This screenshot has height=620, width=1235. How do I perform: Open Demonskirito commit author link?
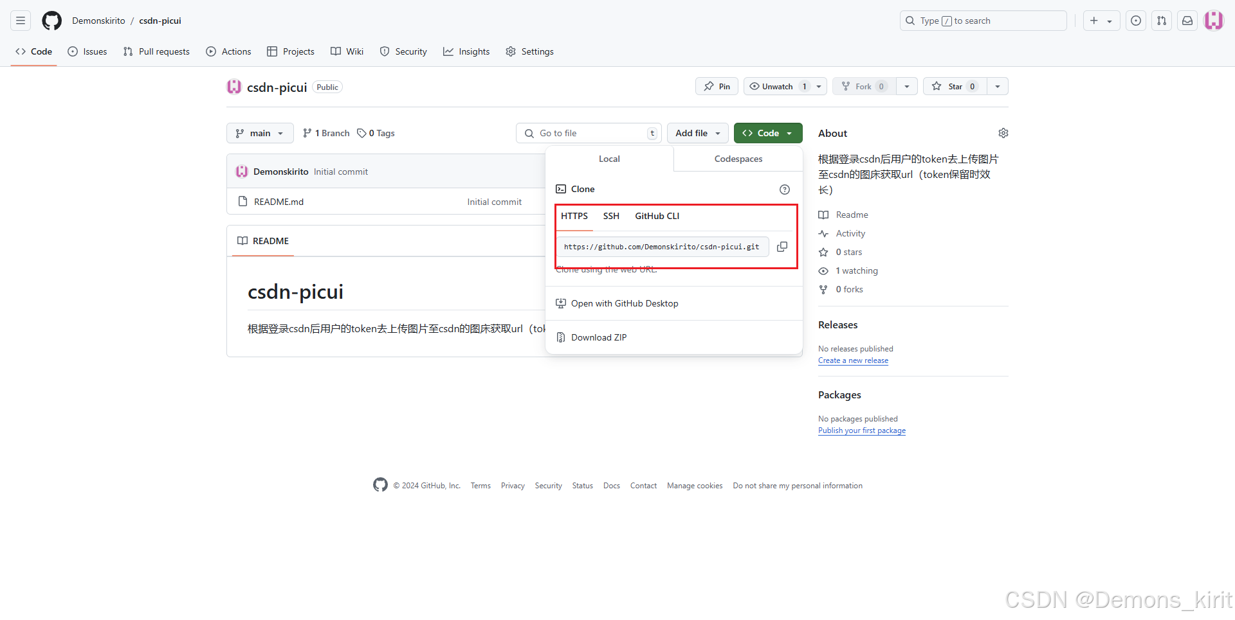tap(280, 172)
